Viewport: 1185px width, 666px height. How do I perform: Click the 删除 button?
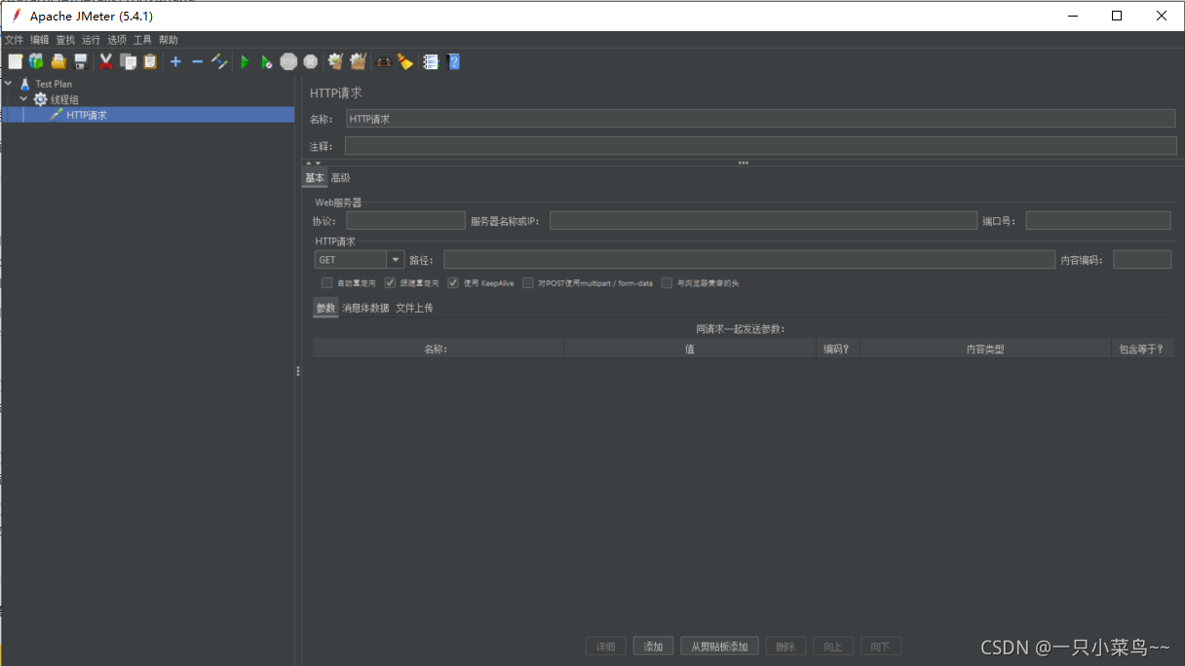[786, 647]
